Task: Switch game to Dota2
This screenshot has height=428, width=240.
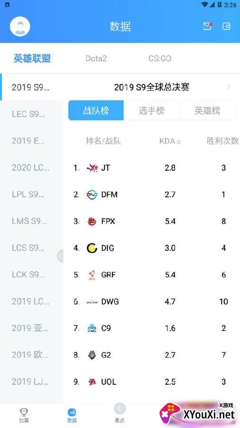Action: tap(96, 58)
